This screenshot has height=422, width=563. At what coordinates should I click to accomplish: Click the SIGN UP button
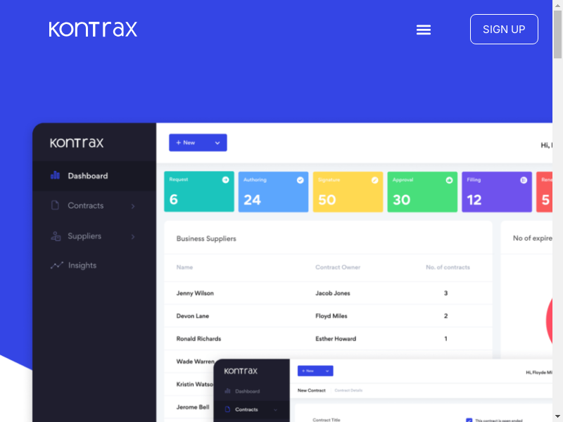pyautogui.click(x=504, y=30)
